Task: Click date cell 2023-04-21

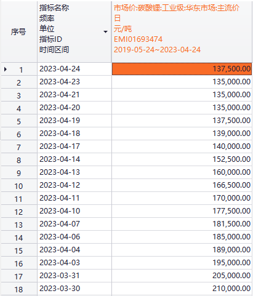Action: pos(74,95)
